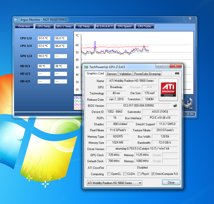Click the BIOS upload chip icon
Image resolution: width=214 pixels, height=204 pixels.
[175, 105]
